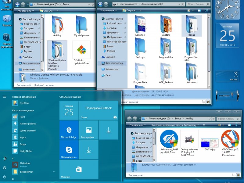Open the Skype Предварител... tile
The height and width of the screenshot is (183, 244).
69,150
